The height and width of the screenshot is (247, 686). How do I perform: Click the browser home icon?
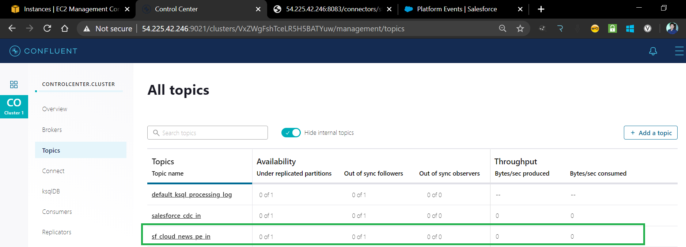pyautogui.click(x=65, y=28)
